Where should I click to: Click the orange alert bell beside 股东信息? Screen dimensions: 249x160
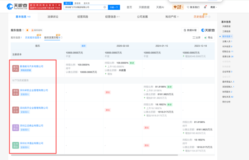(27, 30)
